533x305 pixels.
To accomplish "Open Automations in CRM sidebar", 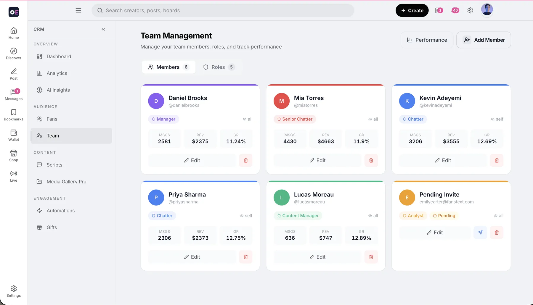I will tap(71, 211).
